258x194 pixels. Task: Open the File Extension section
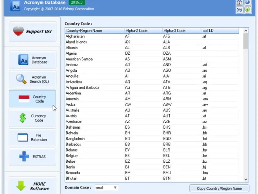32,137
